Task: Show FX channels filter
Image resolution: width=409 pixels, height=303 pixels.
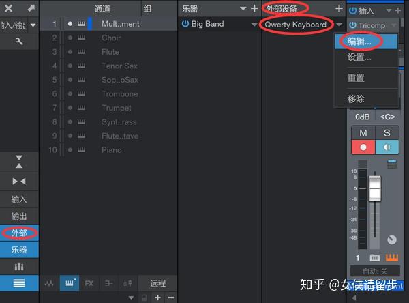Action: tap(89, 283)
